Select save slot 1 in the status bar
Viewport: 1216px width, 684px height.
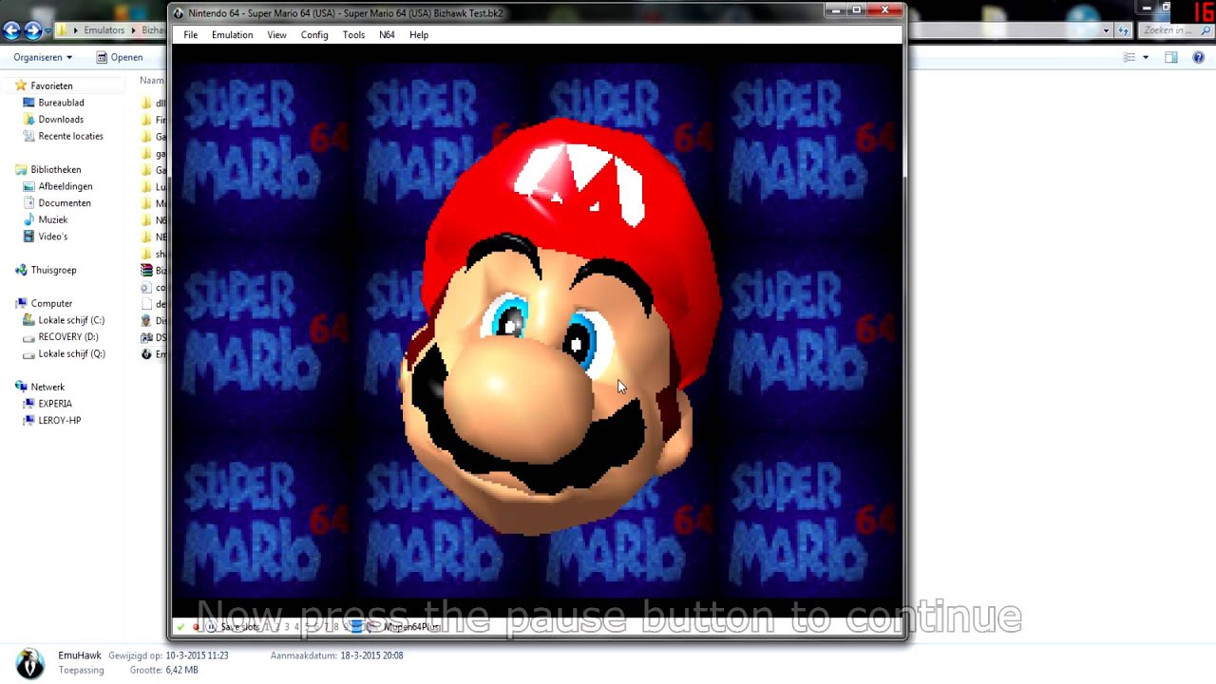pyautogui.click(x=265, y=627)
